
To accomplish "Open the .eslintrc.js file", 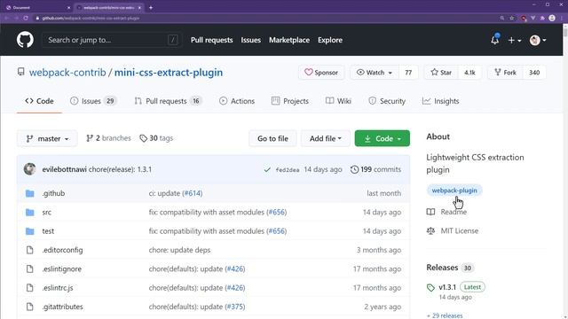I will point(58,288).
